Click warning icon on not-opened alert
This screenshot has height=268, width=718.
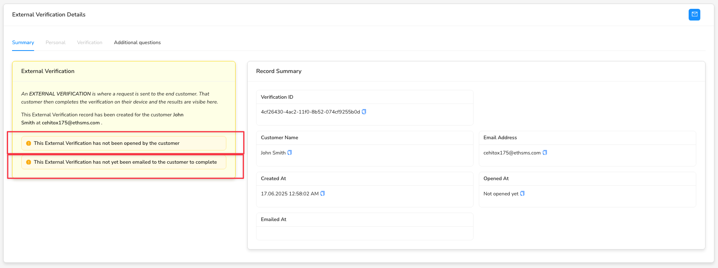29,143
